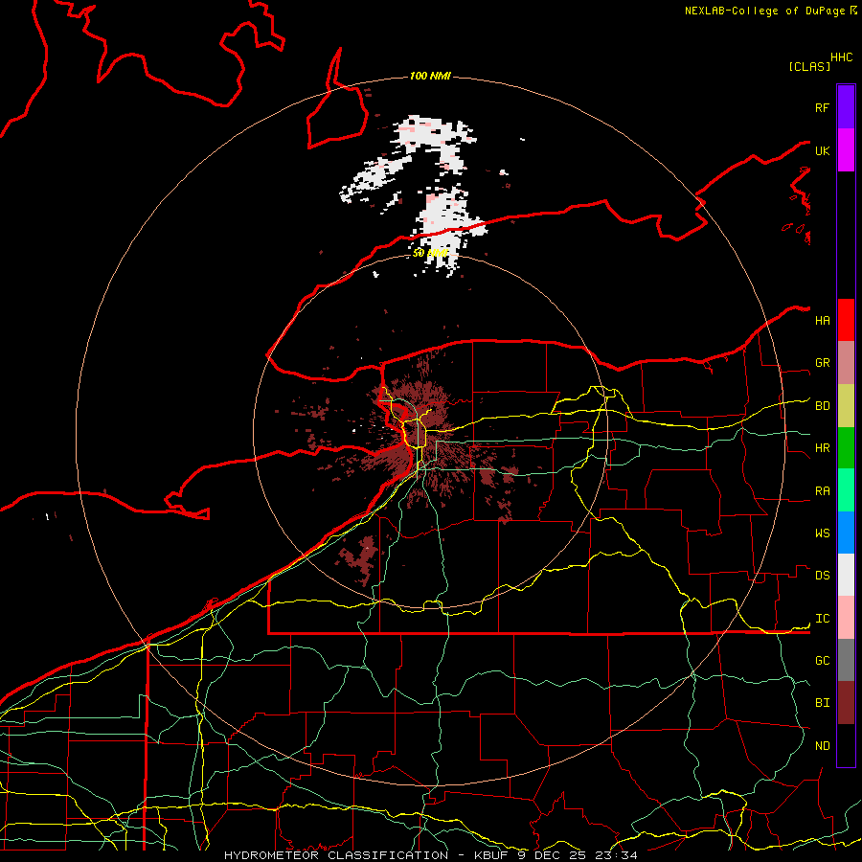Click the IC legend label
862x862 pixels.
pos(822,619)
